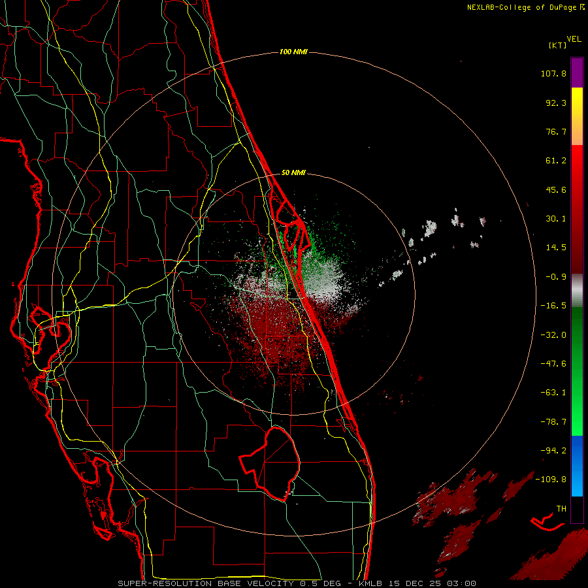Click the 30.1 velocity value
Image resolution: width=588 pixels, height=588 pixels.
pyautogui.click(x=556, y=219)
